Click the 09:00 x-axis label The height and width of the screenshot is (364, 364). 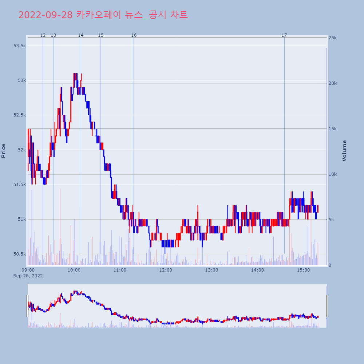[x=28, y=270]
